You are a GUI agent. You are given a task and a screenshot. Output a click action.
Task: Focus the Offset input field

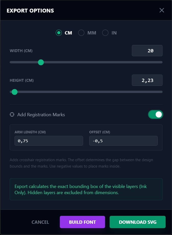[x=123, y=141]
